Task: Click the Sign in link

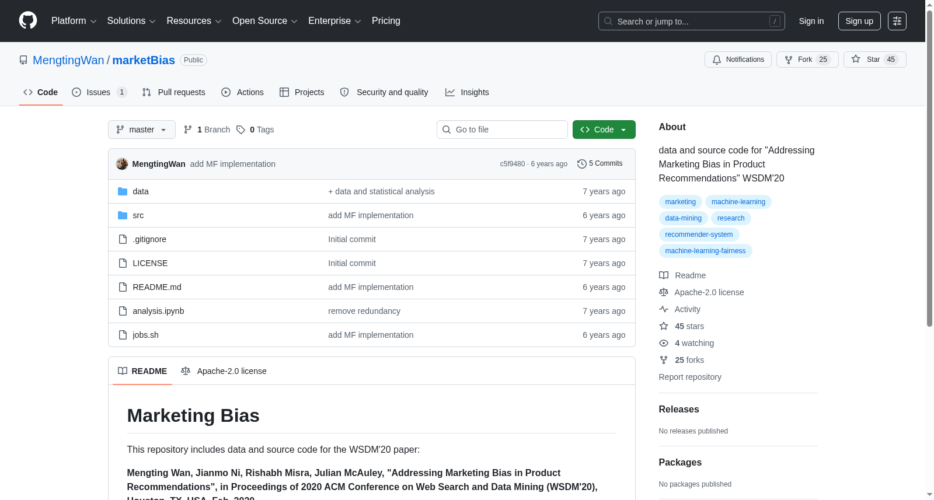Action: (x=811, y=21)
